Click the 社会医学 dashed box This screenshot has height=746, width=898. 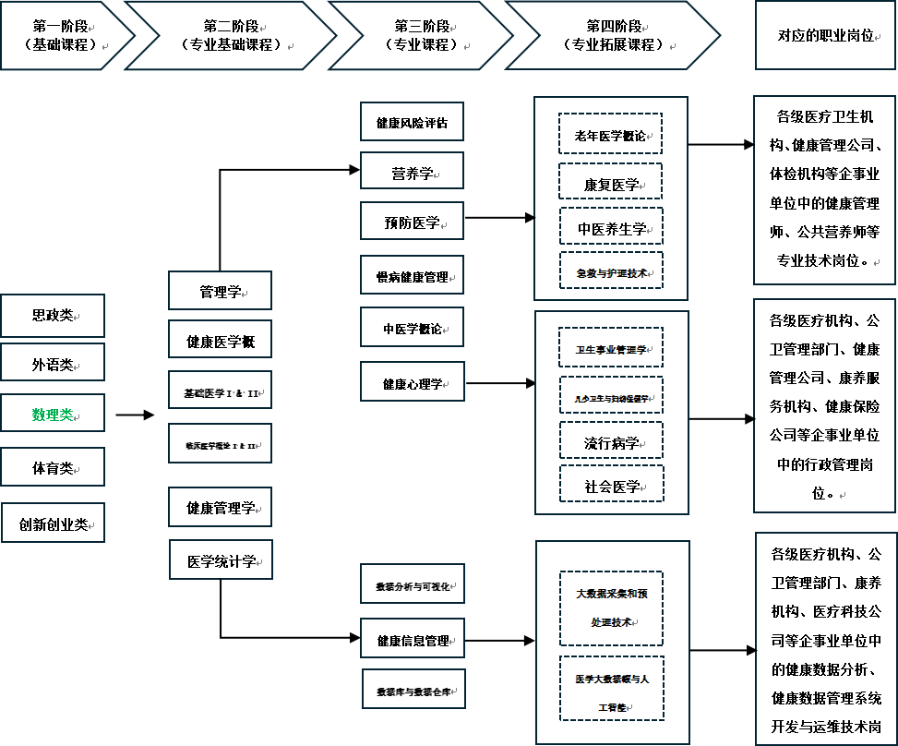pyautogui.click(x=610, y=484)
